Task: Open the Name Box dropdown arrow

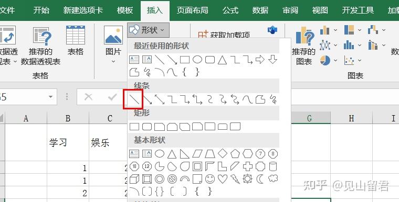Action: (50, 97)
